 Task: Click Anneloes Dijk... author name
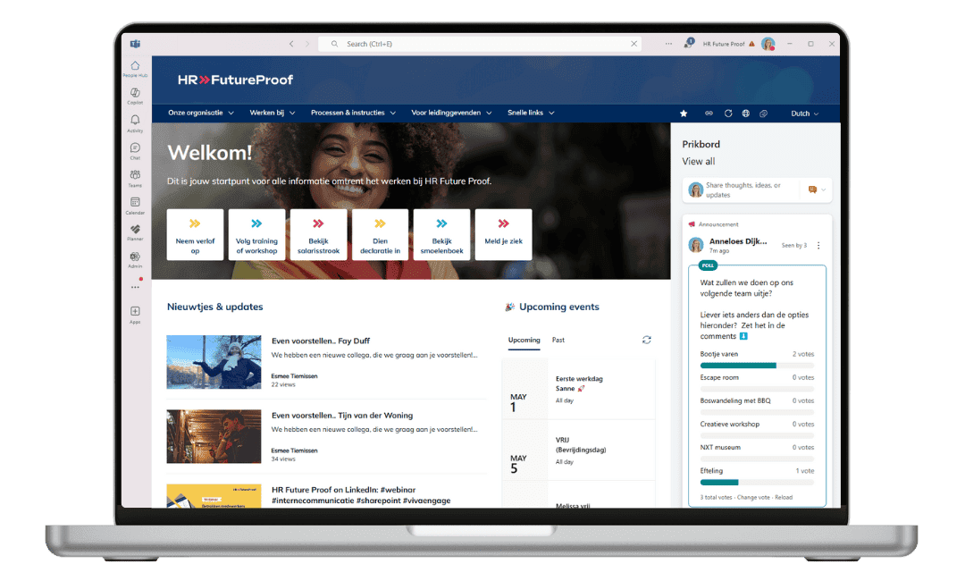tap(738, 241)
